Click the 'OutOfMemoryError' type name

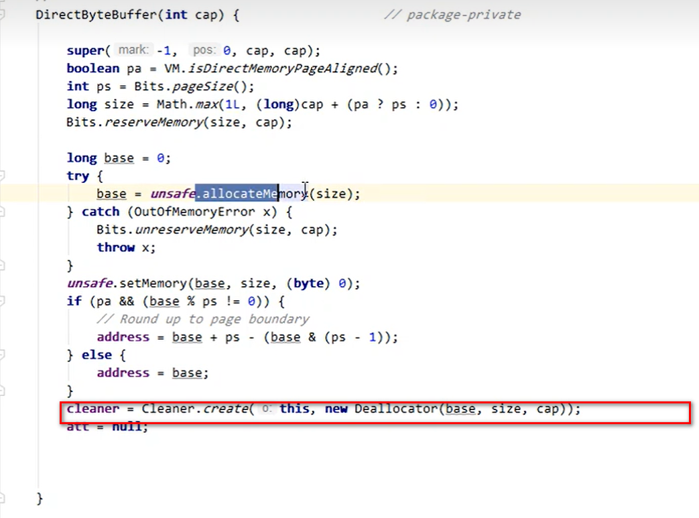point(194,212)
